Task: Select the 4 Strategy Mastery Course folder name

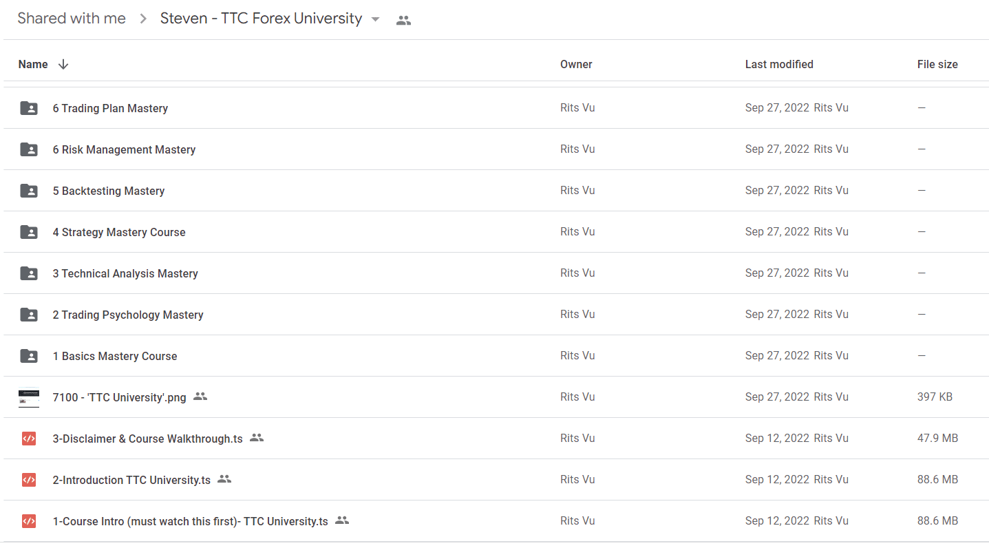Action: point(119,232)
